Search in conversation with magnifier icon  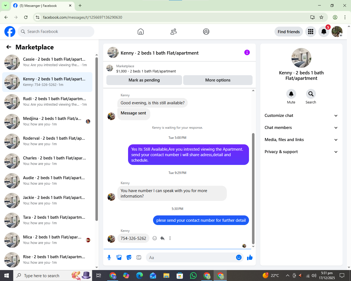click(311, 94)
